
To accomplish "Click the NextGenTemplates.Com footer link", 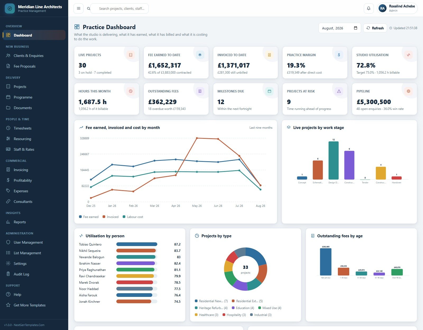I will point(29,325).
